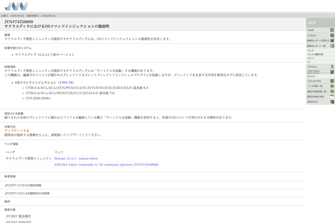Image resolution: width=335 pixels, height=223 pixels.
Task: Click the JPCERT/CCからの補足情報 heading
Action: [x=23, y=185]
